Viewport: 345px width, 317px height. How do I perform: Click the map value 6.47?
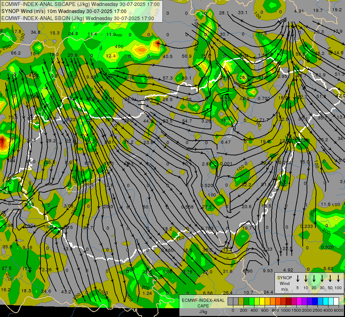226,142
